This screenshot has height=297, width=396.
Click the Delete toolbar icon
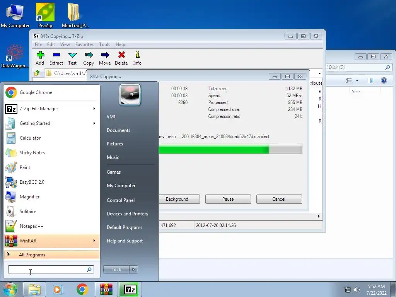tap(121, 58)
